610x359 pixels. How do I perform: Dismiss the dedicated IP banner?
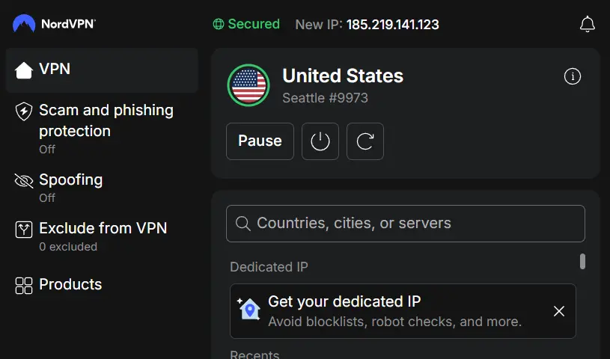tap(559, 311)
